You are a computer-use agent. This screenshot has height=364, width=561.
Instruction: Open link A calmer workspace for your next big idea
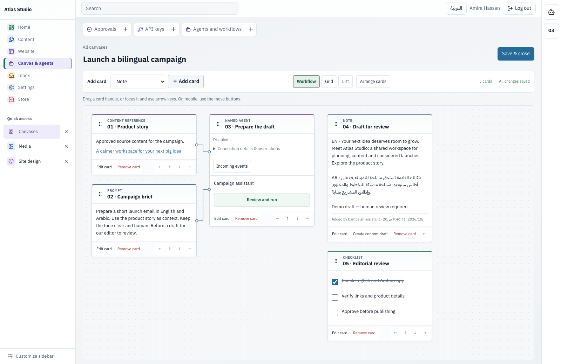tap(139, 151)
